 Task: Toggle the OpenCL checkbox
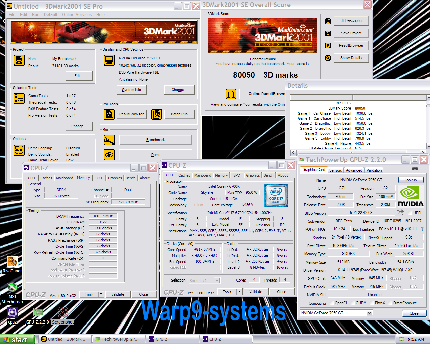pyautogui.click(x=332, y=303)
